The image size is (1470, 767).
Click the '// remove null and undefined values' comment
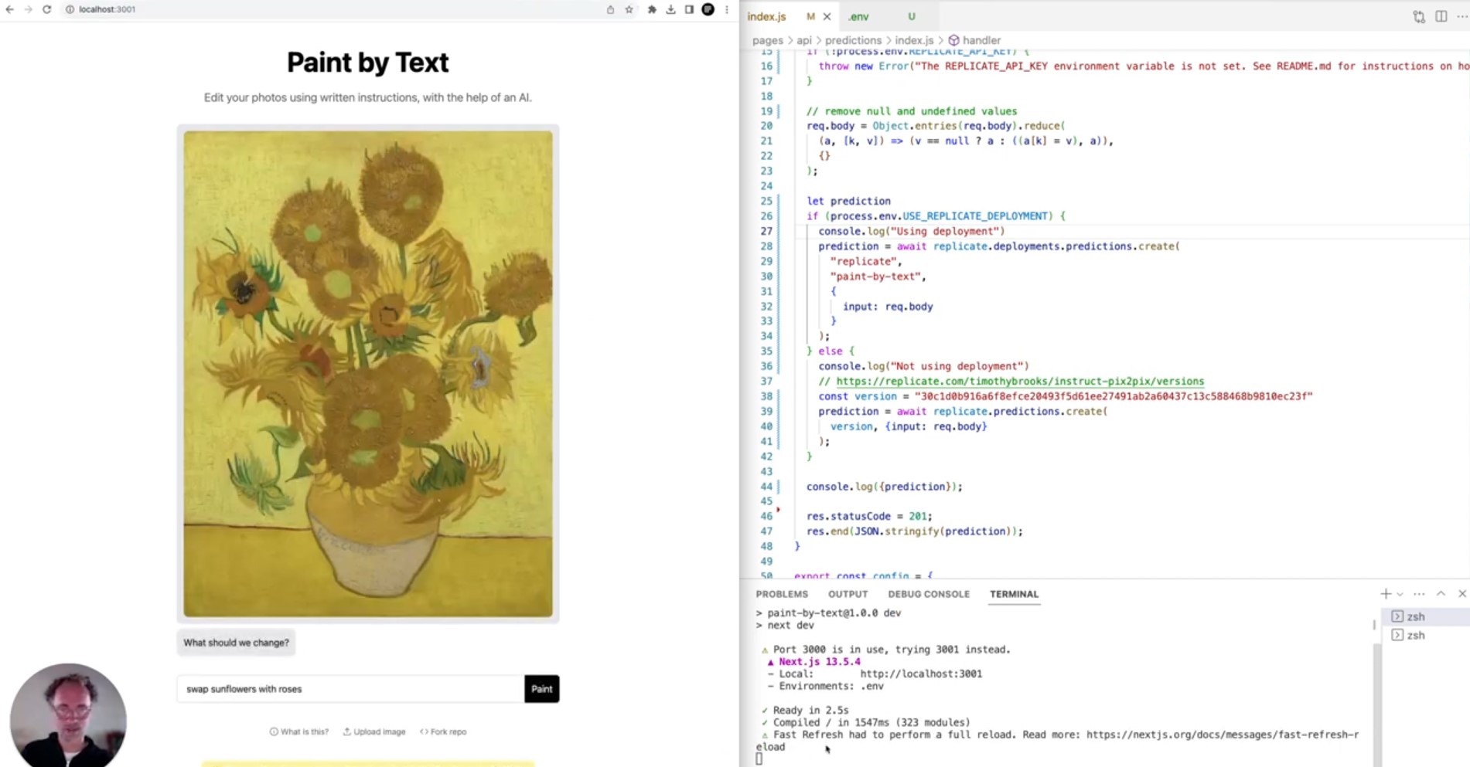[912, 111]
